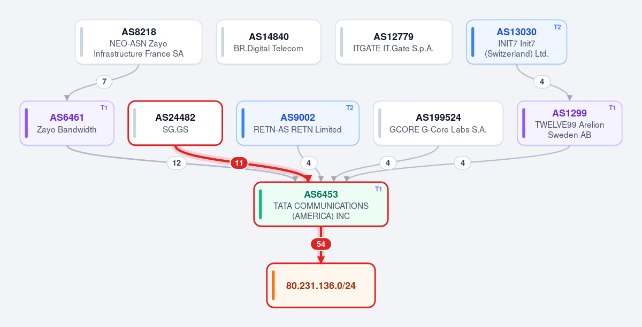Click the T1 tag on AS1299
Screen dimensions: 642x327
(612, 107)
